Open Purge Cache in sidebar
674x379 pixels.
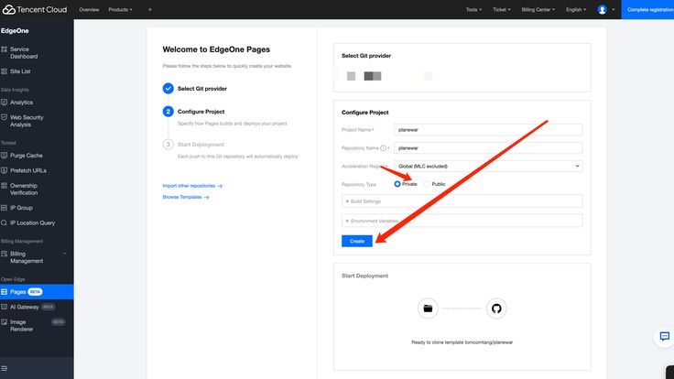pyautogui.click(x=27, y=155)
